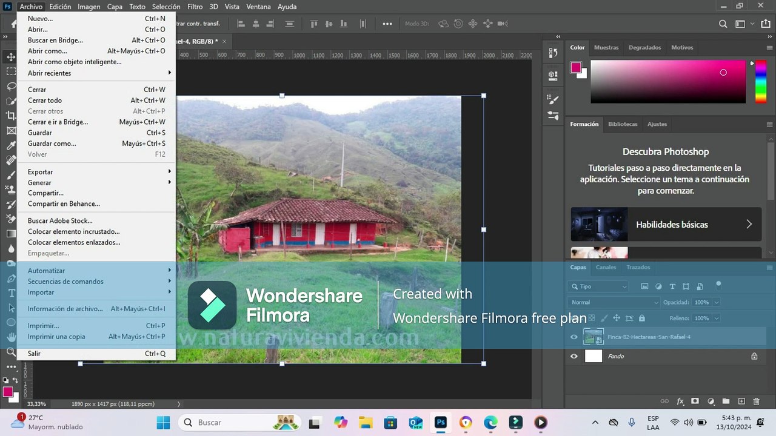Create a new layer group
Viewport: 776px width, 436px height.
(x=726, y=401)
